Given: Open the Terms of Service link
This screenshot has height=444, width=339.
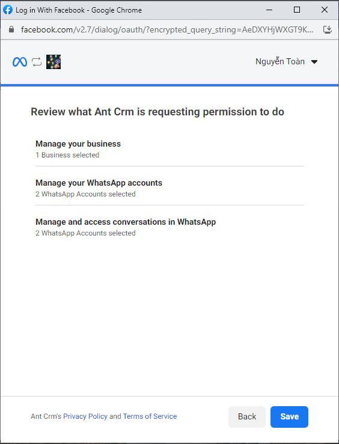Looking at the screenshot, I should tap(150, 416).
